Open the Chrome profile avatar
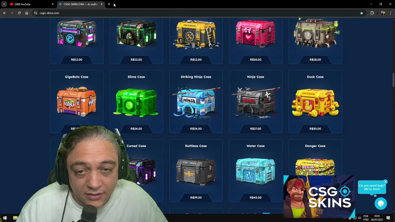Screen dimensions: 395x222 point(383,13)
